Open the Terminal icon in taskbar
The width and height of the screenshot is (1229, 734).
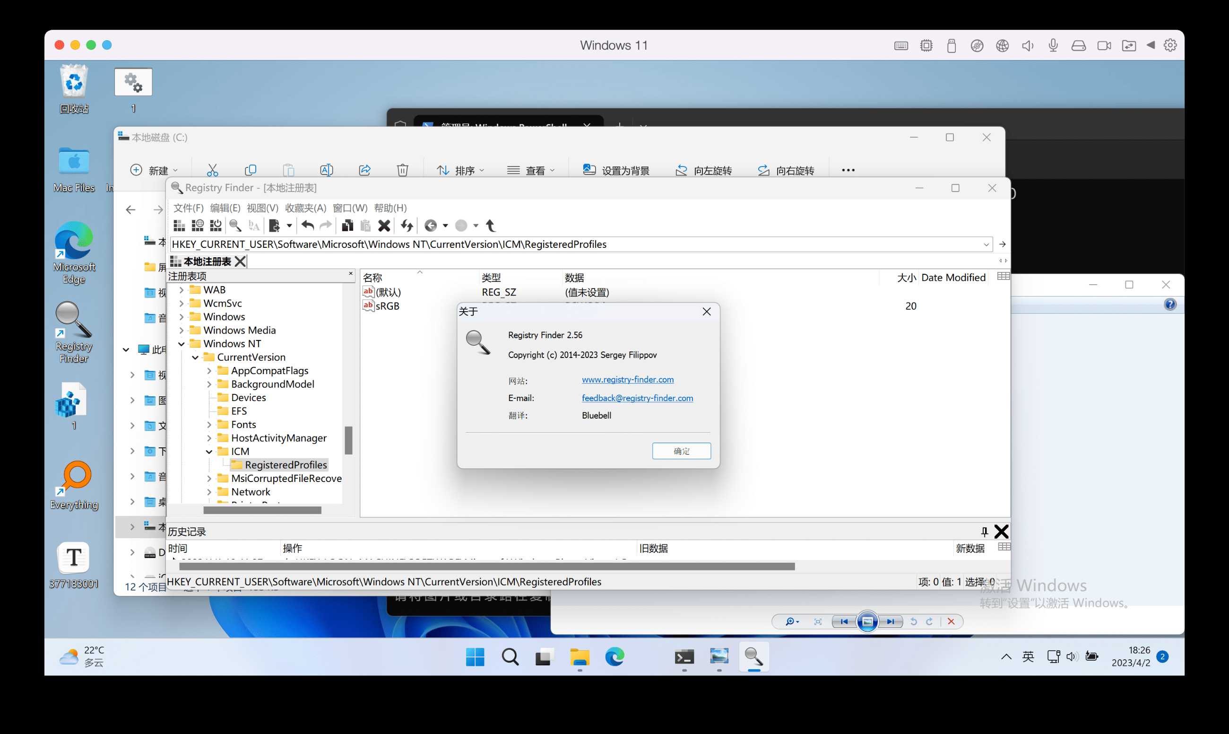[x=684, y=657]
